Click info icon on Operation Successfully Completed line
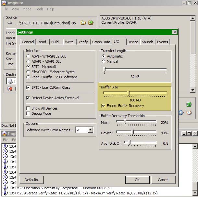 [5, 188]
